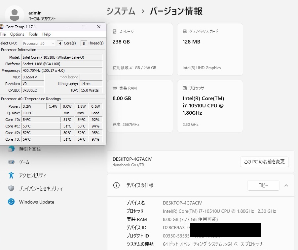Click the CPUID value 0x806EC
The image size is (298, 250).
point(33,90)
